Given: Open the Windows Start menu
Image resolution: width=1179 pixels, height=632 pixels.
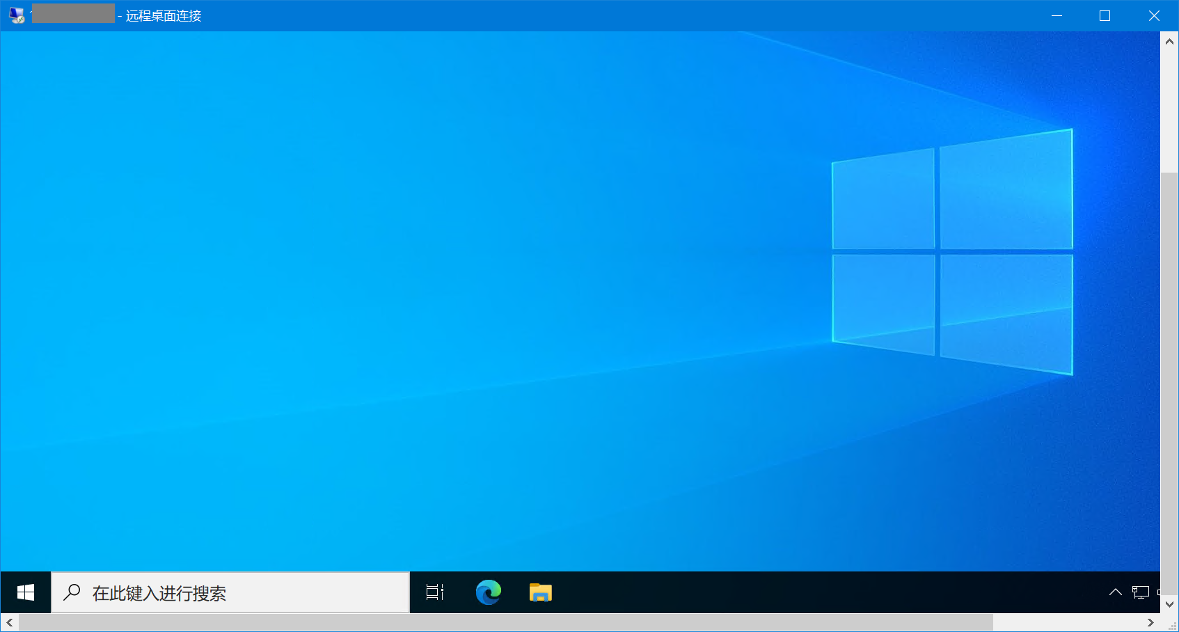Looking at the screenshot, I should [x=26, y=592].
